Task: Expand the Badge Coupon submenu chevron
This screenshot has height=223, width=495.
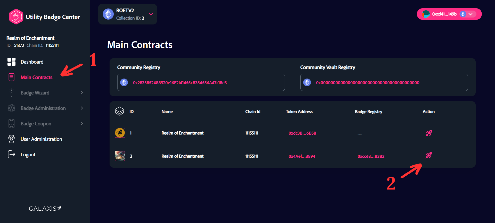Action: tap(82, 124)
